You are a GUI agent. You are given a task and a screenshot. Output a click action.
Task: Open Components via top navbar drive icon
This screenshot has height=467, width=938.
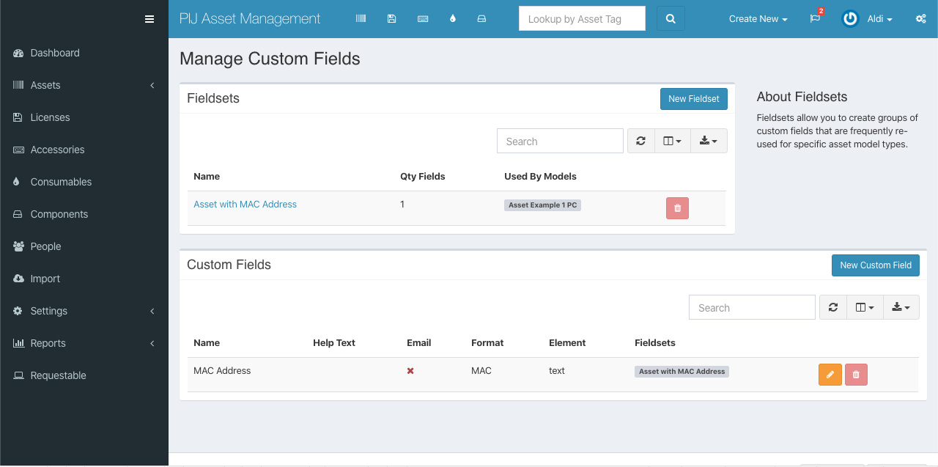tap(481, 19)
